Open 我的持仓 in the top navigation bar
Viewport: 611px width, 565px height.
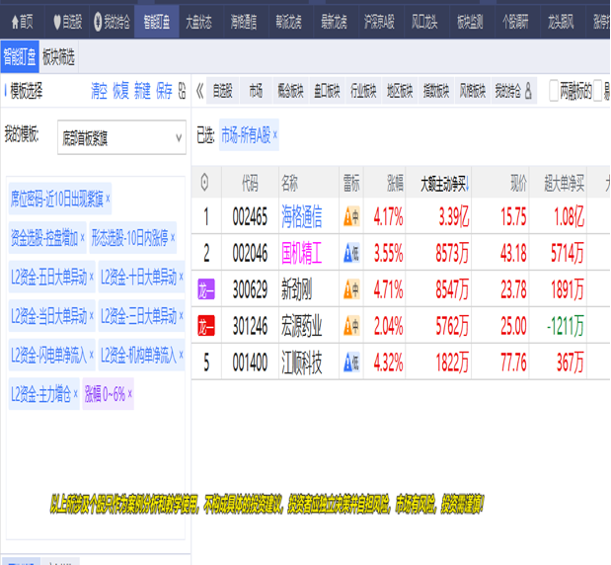coord(111,20)
